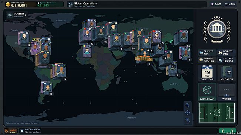Select the purple-shirt card near Mexico

pyautogui.click(x=35, y=48)
